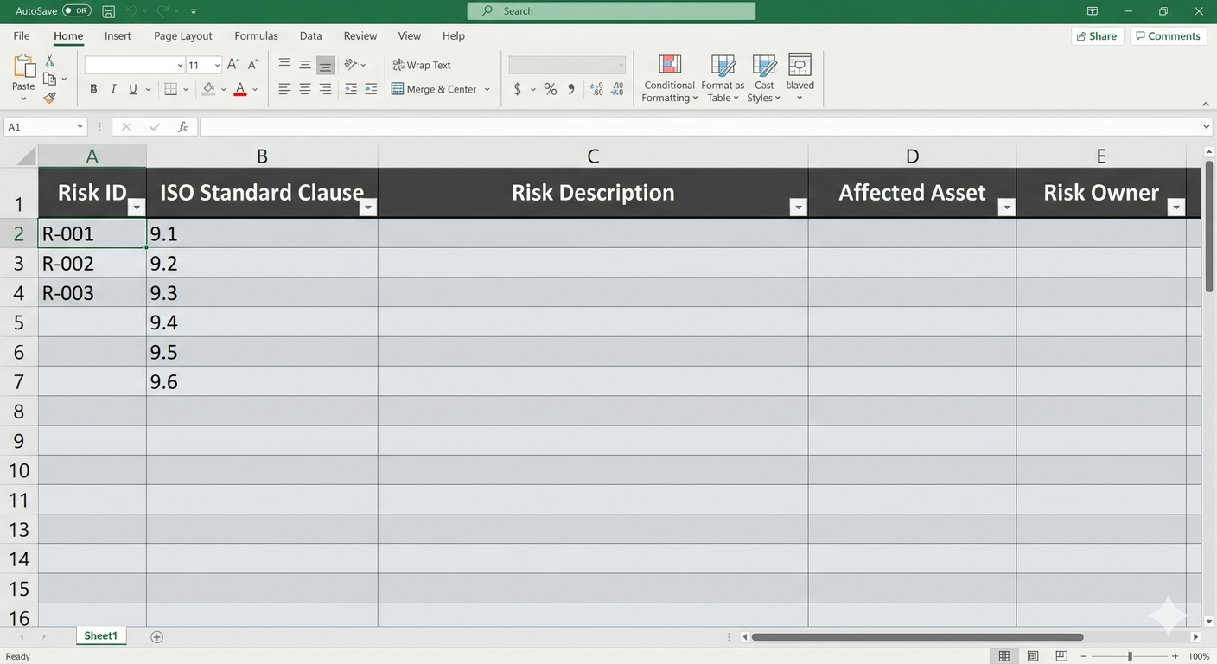The width and height of the screenshot is (1217, 664).
Task: Increase the font size
Action: coord(233,65)
